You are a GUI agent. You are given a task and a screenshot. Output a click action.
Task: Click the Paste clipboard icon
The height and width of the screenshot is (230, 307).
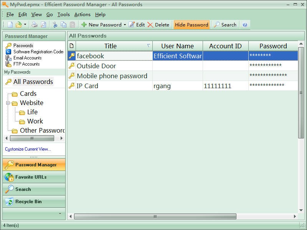[73, 25]
